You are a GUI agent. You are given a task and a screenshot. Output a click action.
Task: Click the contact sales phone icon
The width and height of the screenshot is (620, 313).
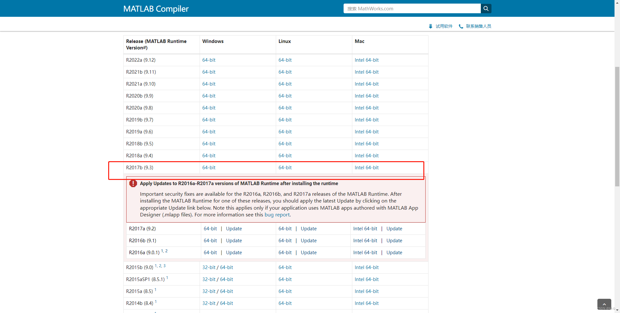pyautogui.click(x=461, y=26)
